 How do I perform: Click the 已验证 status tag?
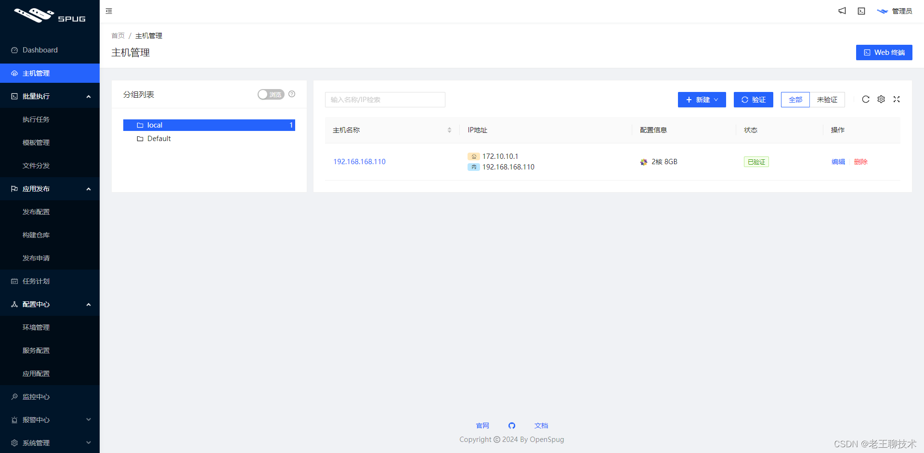pos(756,162)
